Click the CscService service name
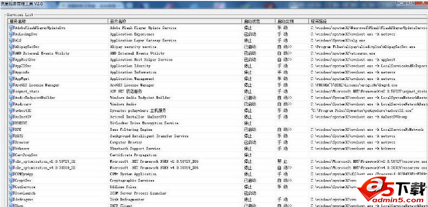 [25, 187]
